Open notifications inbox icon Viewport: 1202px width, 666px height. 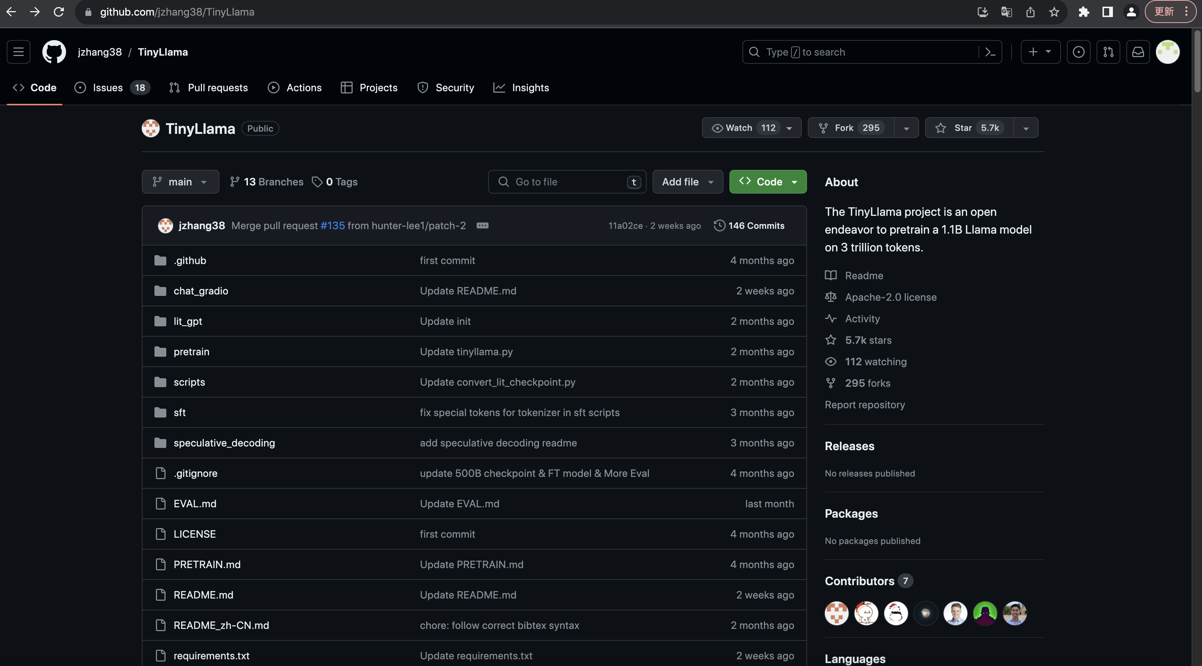[x=1138, y=52]
